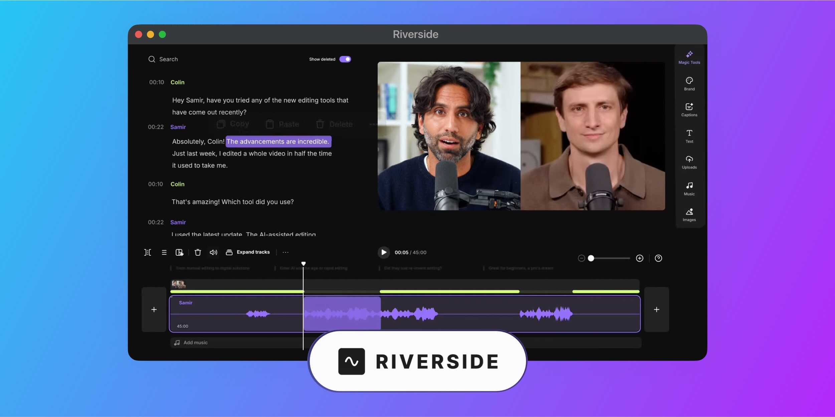
Task: Paste into the transcript
Action: click(282, 124)
